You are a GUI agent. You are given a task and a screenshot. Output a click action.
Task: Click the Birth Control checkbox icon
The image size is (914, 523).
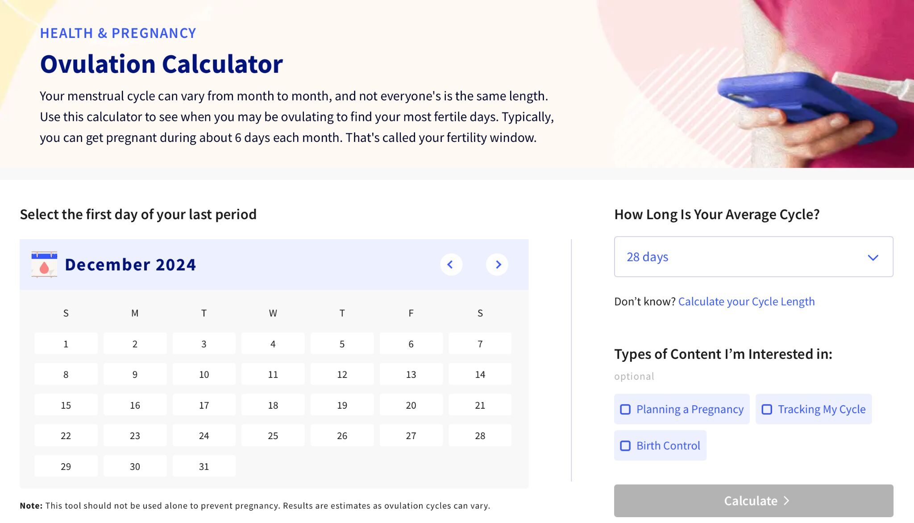tap(625, 445)
